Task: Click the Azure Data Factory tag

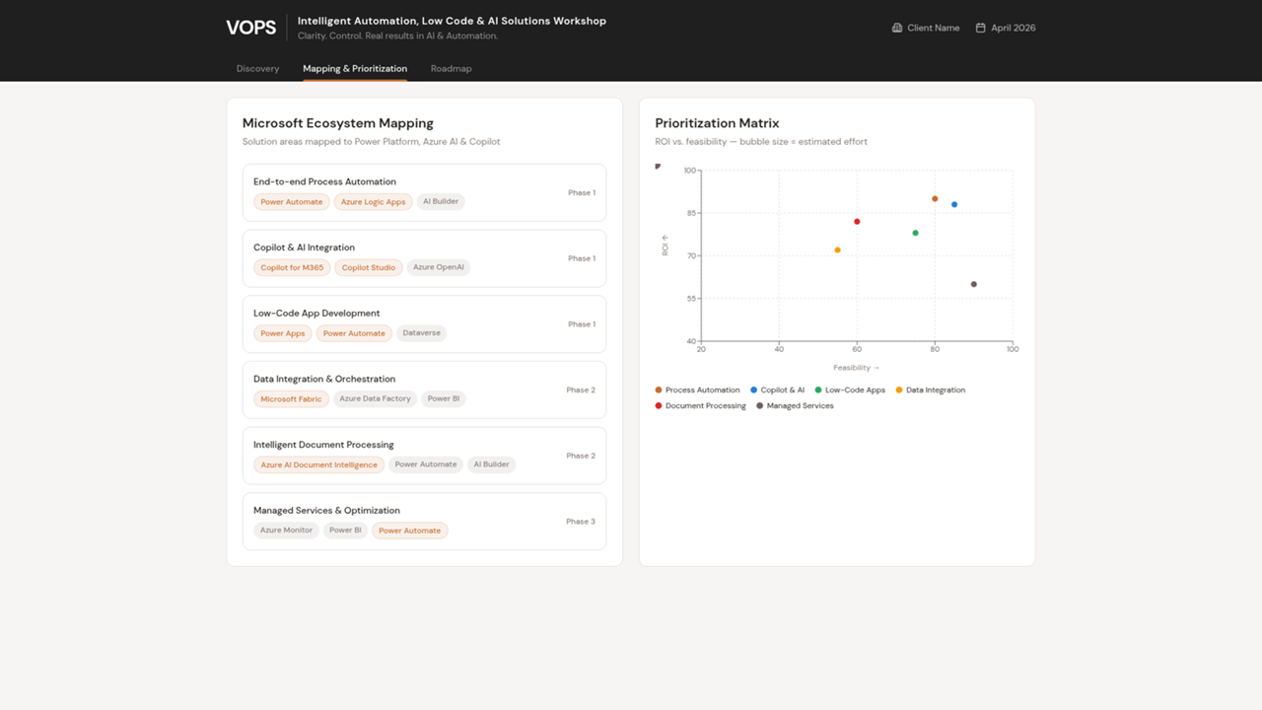Action: pos(375,398)
